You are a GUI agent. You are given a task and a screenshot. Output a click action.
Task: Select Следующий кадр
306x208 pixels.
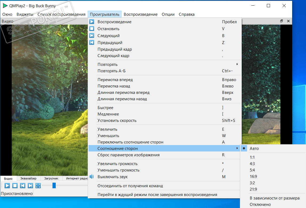(164, 56)
